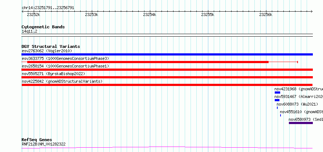Viewport: 323px width, 152px height.
Task: Open variant esv2763062 (Vogler2010) label
Action: click(x=47, y=51)
